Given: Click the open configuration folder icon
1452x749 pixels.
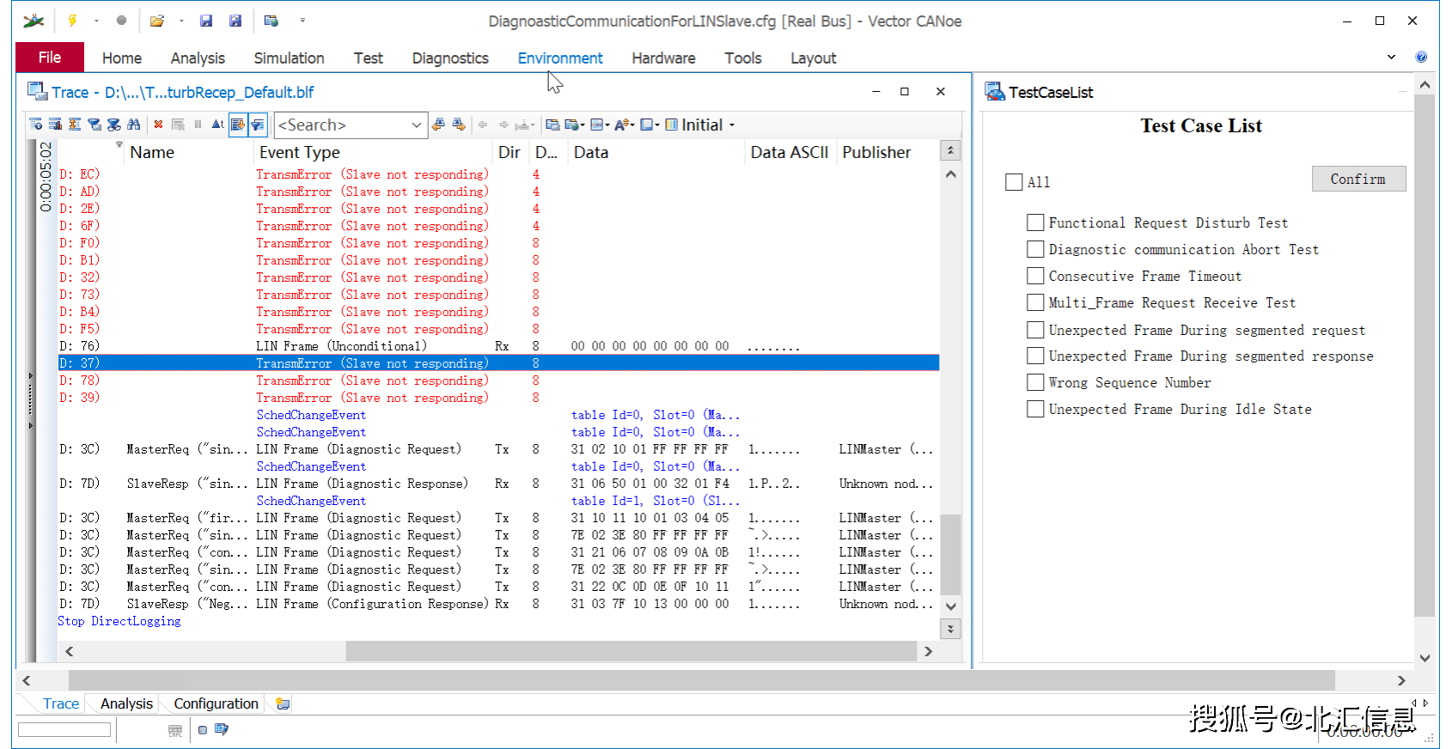Looking at the screenshot, I should pyautogui.click(x=156, y=21).
